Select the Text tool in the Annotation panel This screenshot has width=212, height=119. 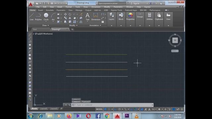click(x=87, y=17)
